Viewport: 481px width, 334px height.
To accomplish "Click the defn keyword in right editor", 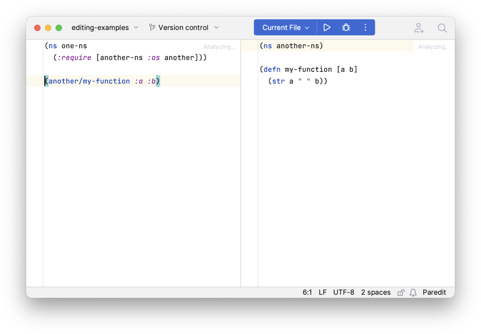I will point(272,69).
